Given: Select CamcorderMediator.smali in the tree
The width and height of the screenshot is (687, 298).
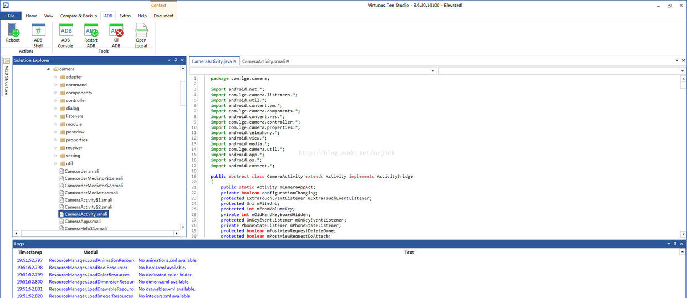Looking at the screenshot, I should pos(91,193).
